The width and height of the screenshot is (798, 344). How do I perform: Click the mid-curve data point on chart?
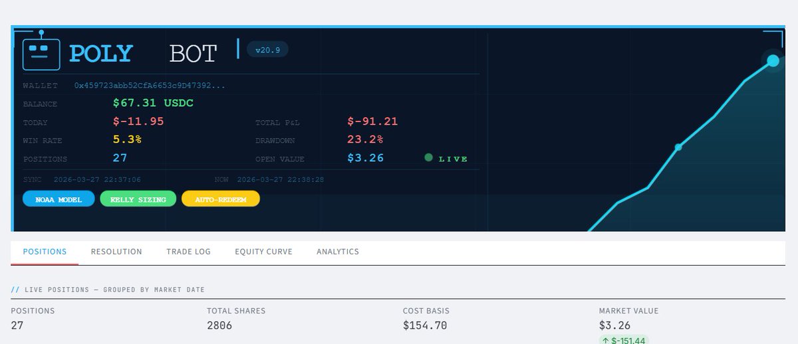coord(678,147)
